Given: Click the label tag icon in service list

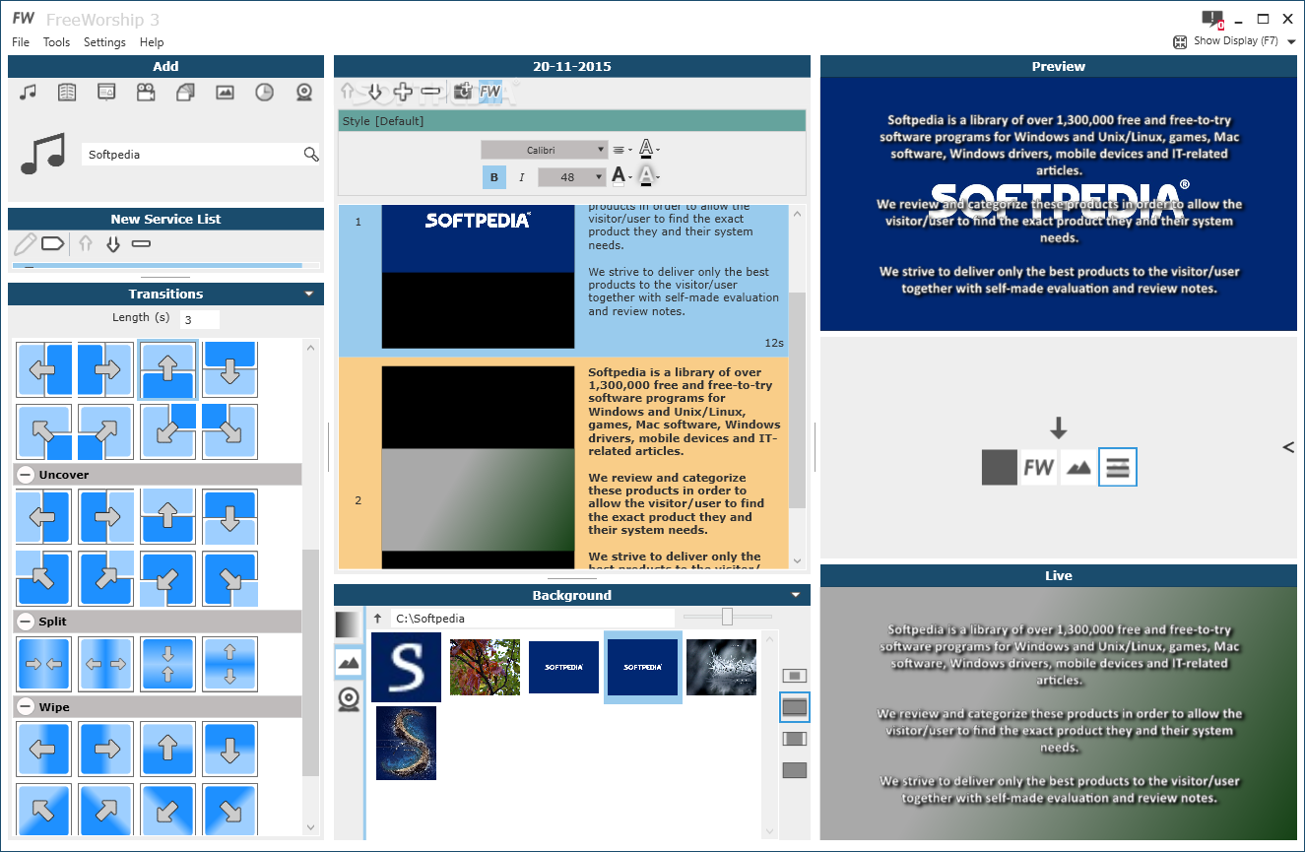Looking at the screenshot, I should (53, 242).
